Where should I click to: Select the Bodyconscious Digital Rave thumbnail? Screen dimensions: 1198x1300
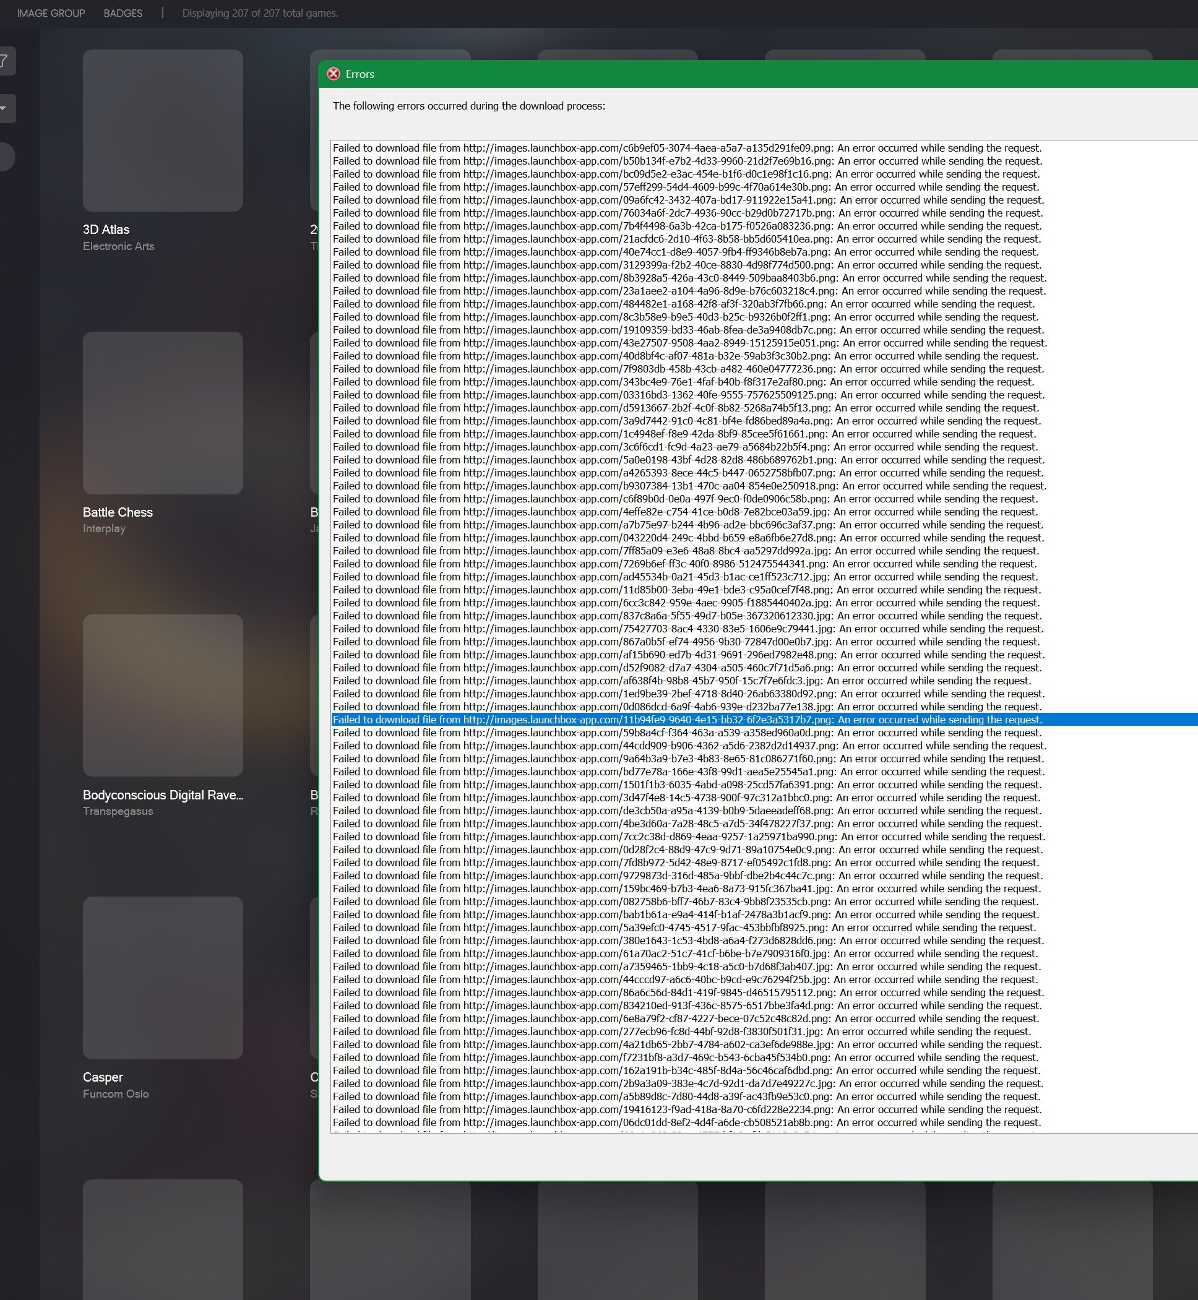coord(163,695)
